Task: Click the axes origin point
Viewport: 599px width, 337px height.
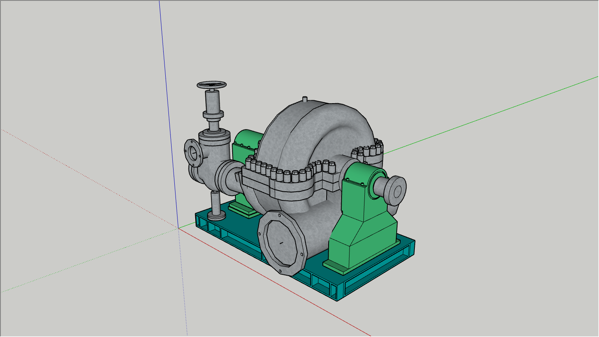Action: coord(178,228)
